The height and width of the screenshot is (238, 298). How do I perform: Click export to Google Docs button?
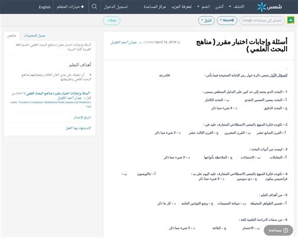tap(262, 21)
